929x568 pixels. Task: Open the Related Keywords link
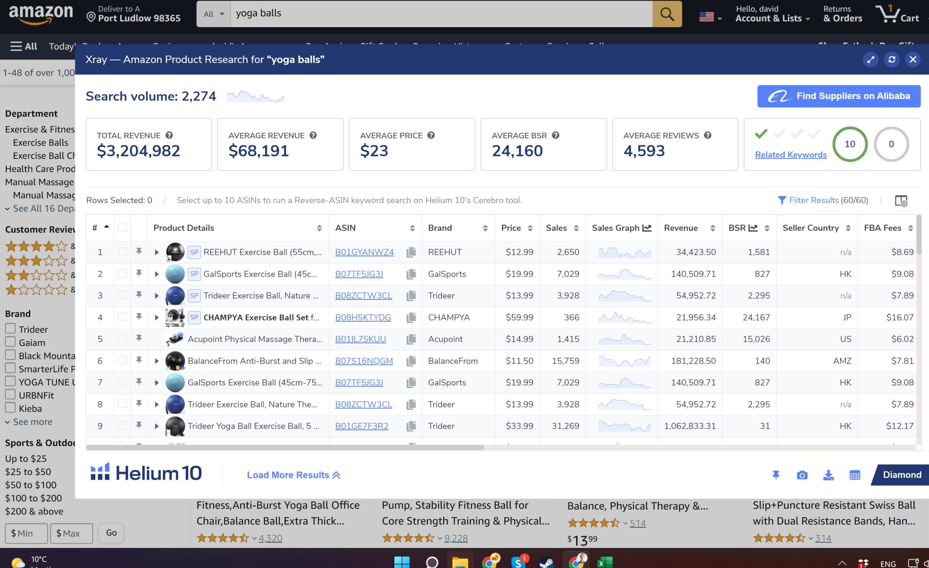pyautogui.click(x=790, y=155)
